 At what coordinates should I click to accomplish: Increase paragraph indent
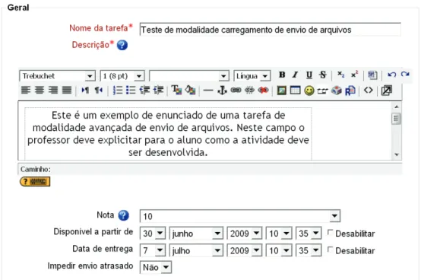click(158, 91)
